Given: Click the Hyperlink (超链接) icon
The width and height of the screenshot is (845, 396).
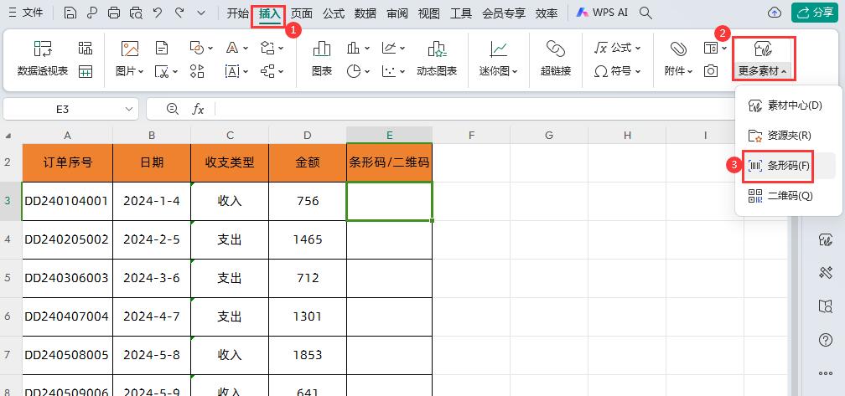Looking at the screenshot, I should [555, 50].
